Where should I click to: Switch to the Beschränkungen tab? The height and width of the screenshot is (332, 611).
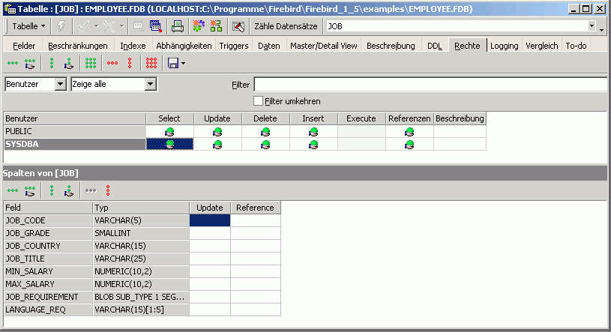click(x=78, y=46)
